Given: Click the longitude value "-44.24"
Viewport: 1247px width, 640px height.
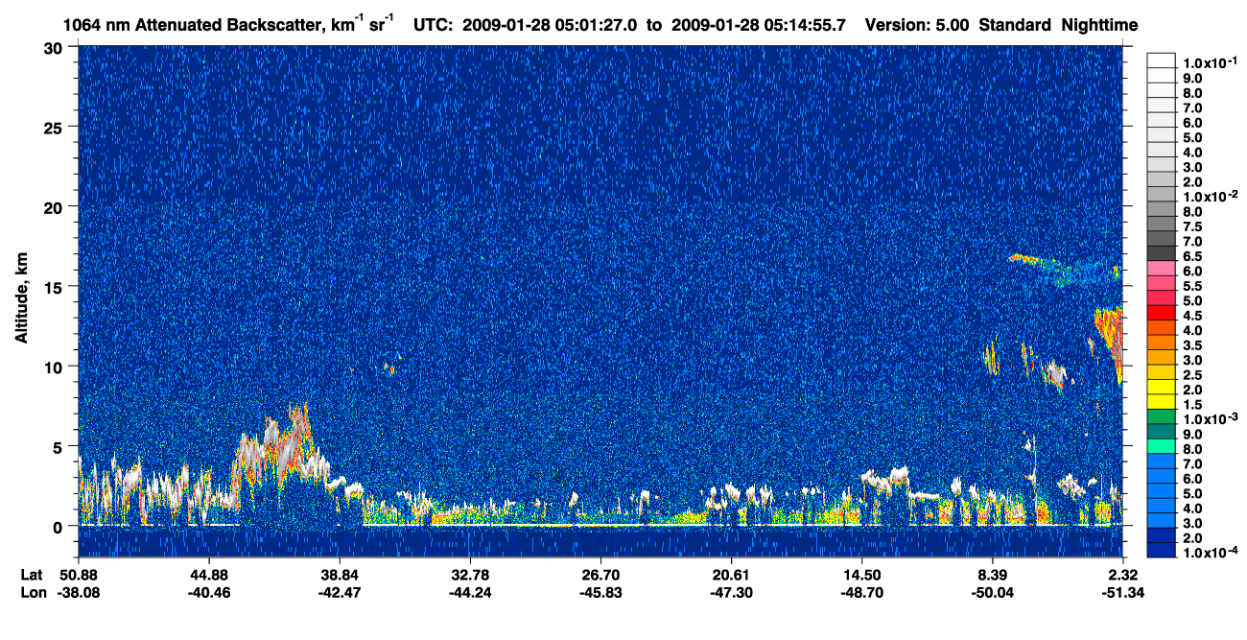Looking at the screenshot, I should click(x=470, y=592).
